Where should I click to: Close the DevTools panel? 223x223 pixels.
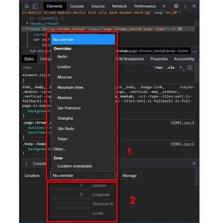[x=194, y=6]
